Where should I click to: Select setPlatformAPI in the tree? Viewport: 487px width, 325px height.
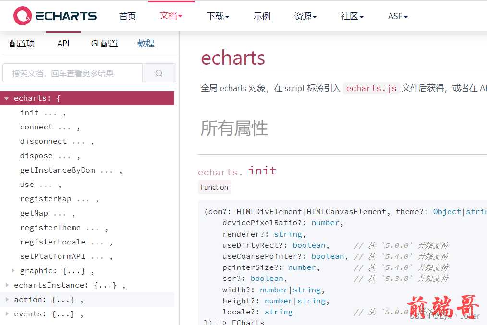pos(53,256)
